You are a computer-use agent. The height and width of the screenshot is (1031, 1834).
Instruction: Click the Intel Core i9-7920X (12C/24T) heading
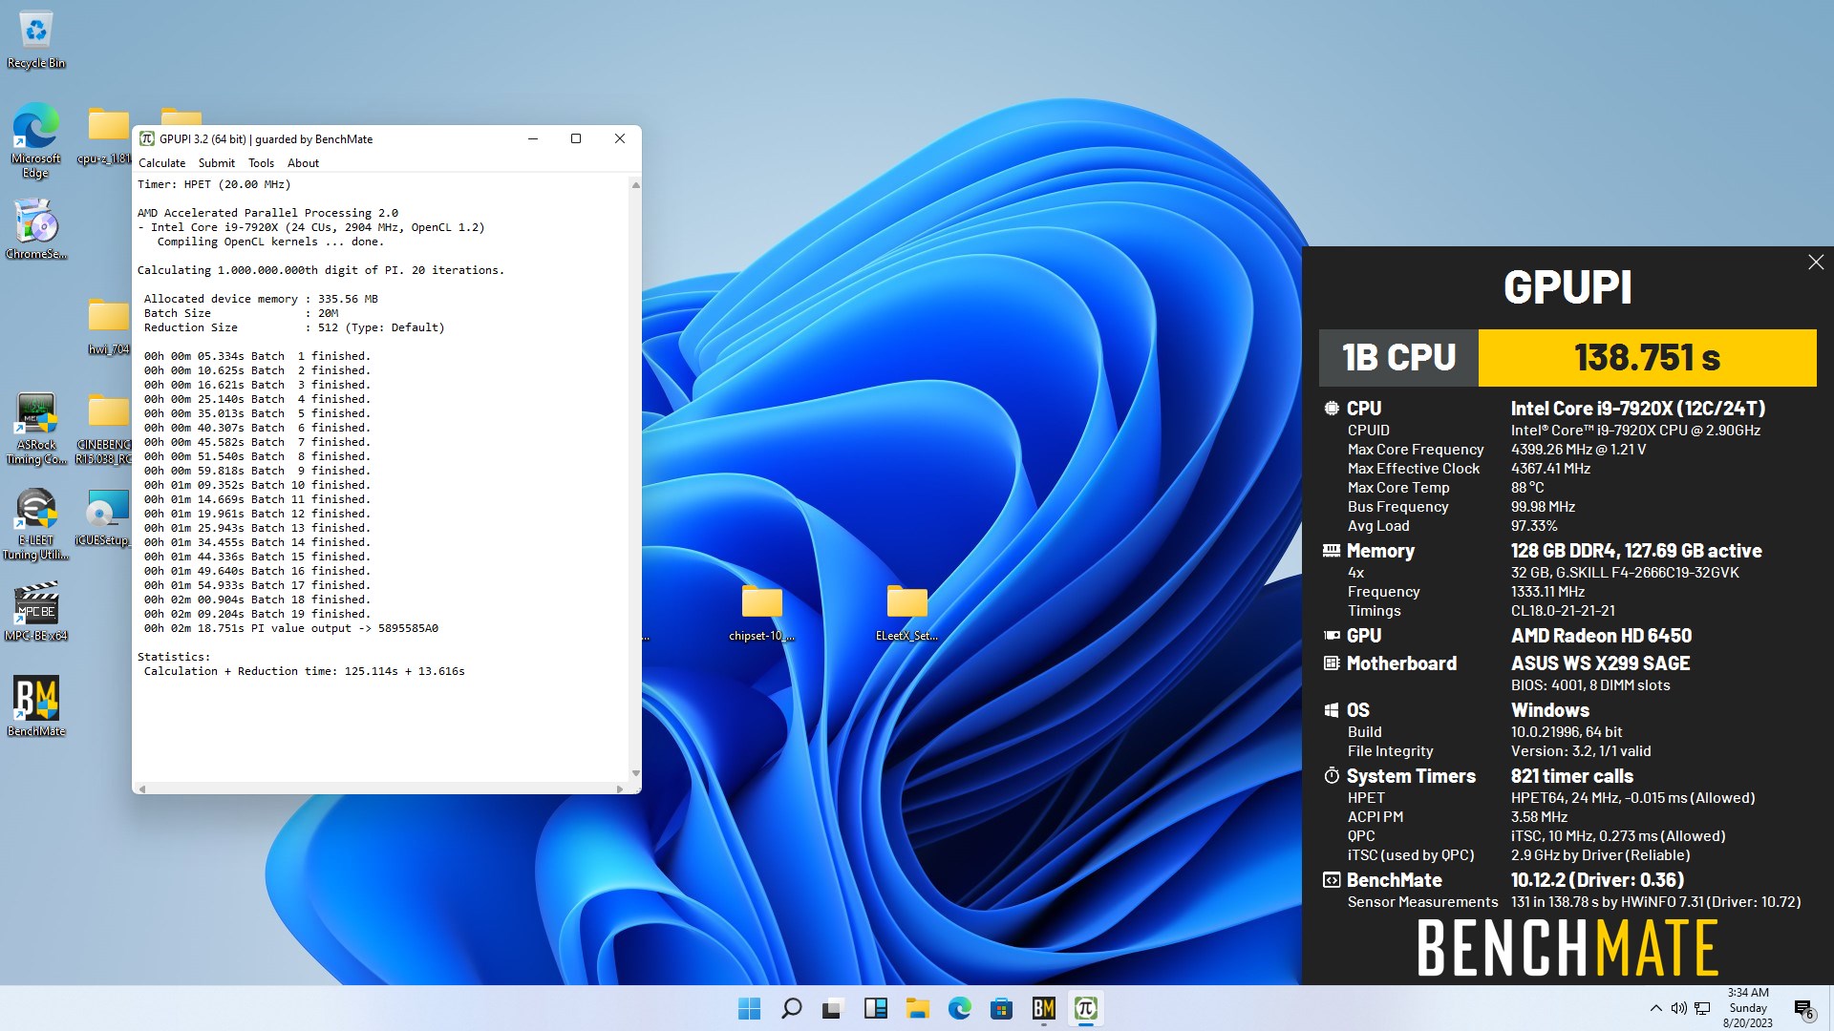point(1637,409)
